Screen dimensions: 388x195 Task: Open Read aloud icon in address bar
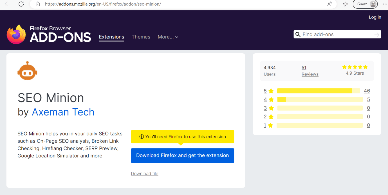(x=330, y=4)
